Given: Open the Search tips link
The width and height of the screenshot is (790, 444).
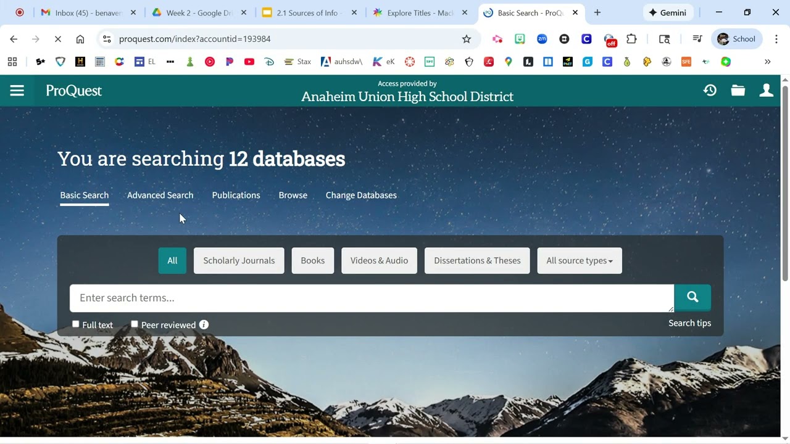Looking at the screenshot, I should pyautogui.click(x=689, y=323).
